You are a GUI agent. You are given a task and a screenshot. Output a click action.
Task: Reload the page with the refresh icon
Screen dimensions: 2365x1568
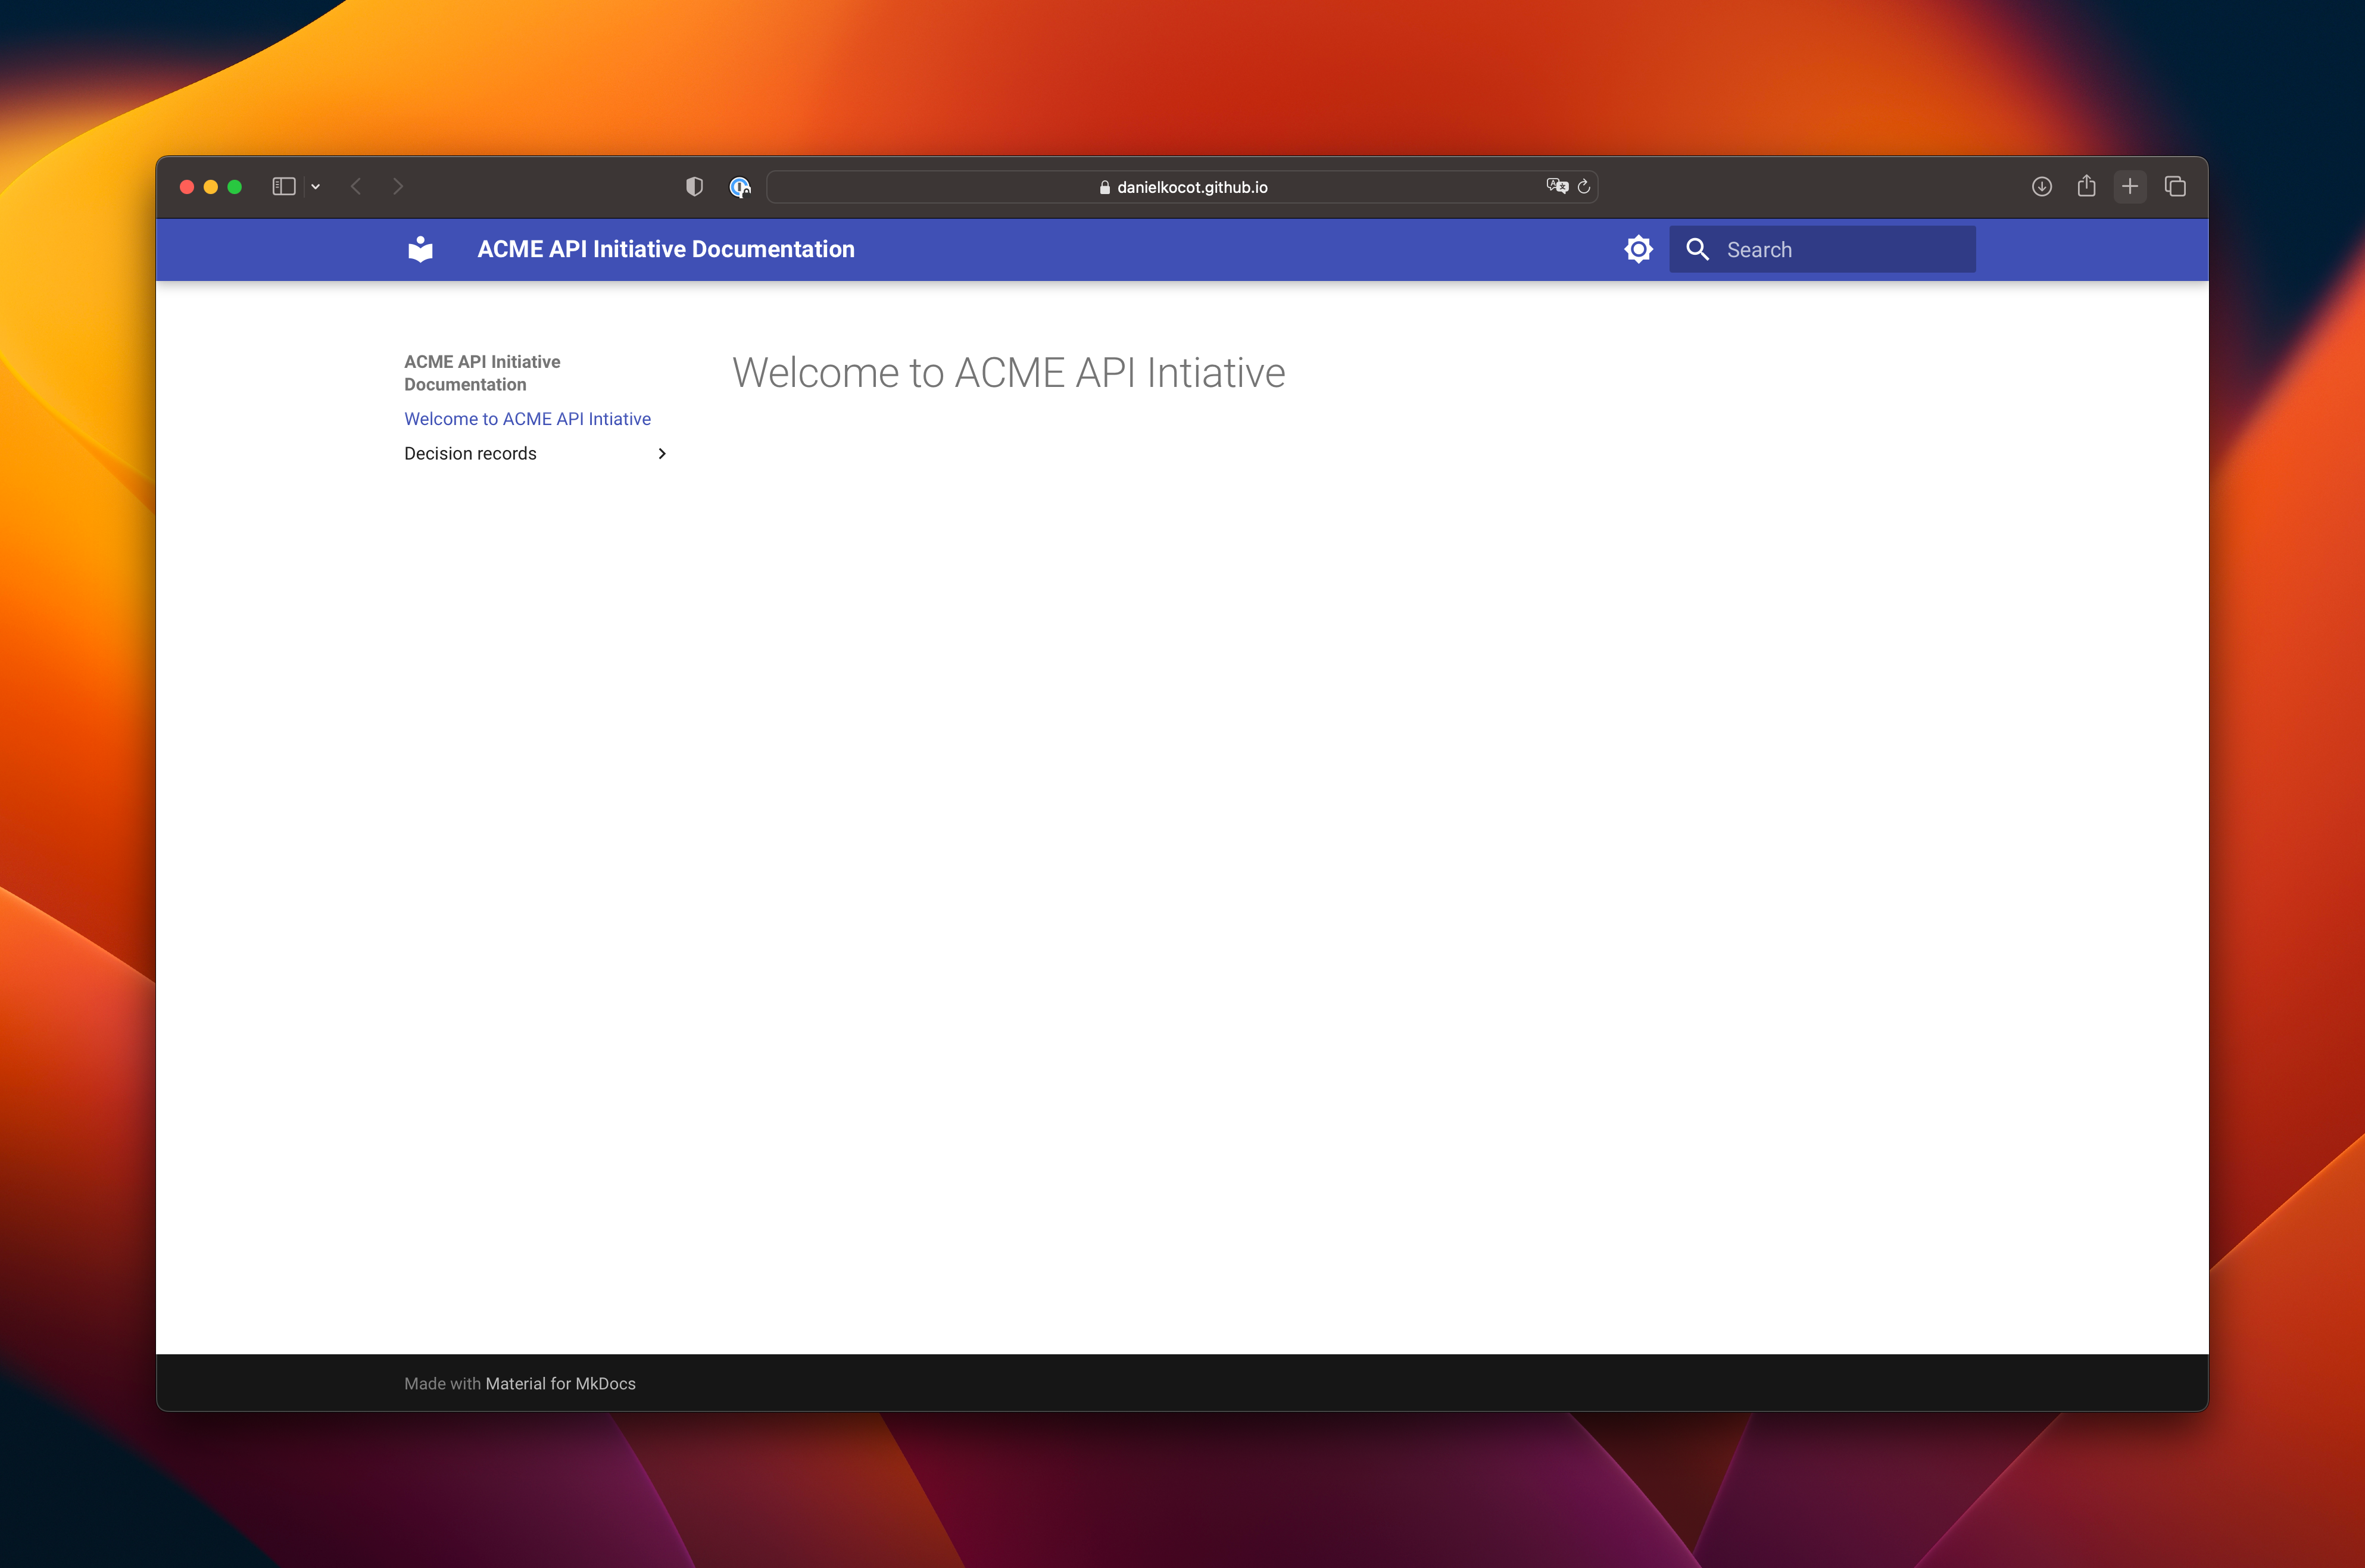(x=1584, y=187)
